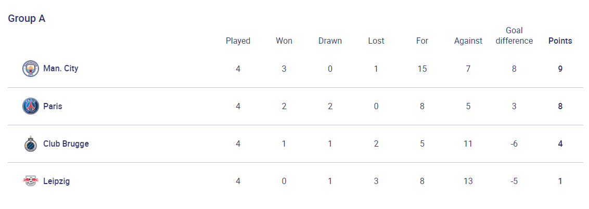589x209 pixels.
Task: Select Leipzig's goal difference value -5
Action: click(x=514, y=181)
